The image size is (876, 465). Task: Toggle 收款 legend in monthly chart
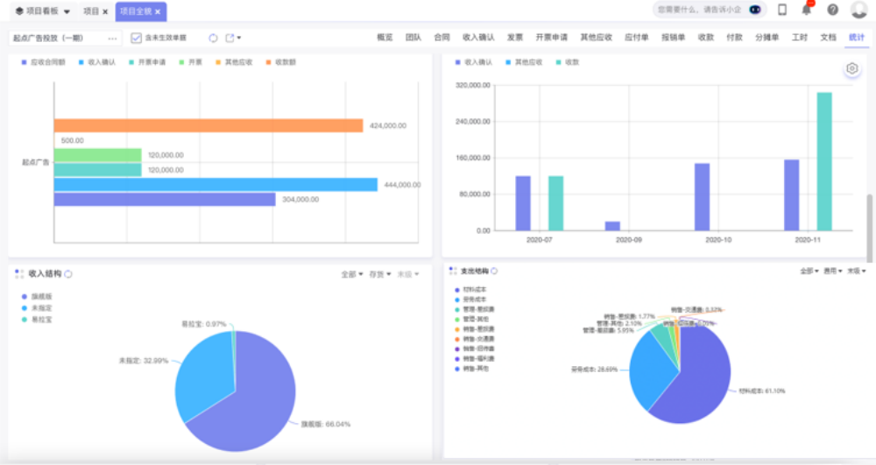(568, 62)
